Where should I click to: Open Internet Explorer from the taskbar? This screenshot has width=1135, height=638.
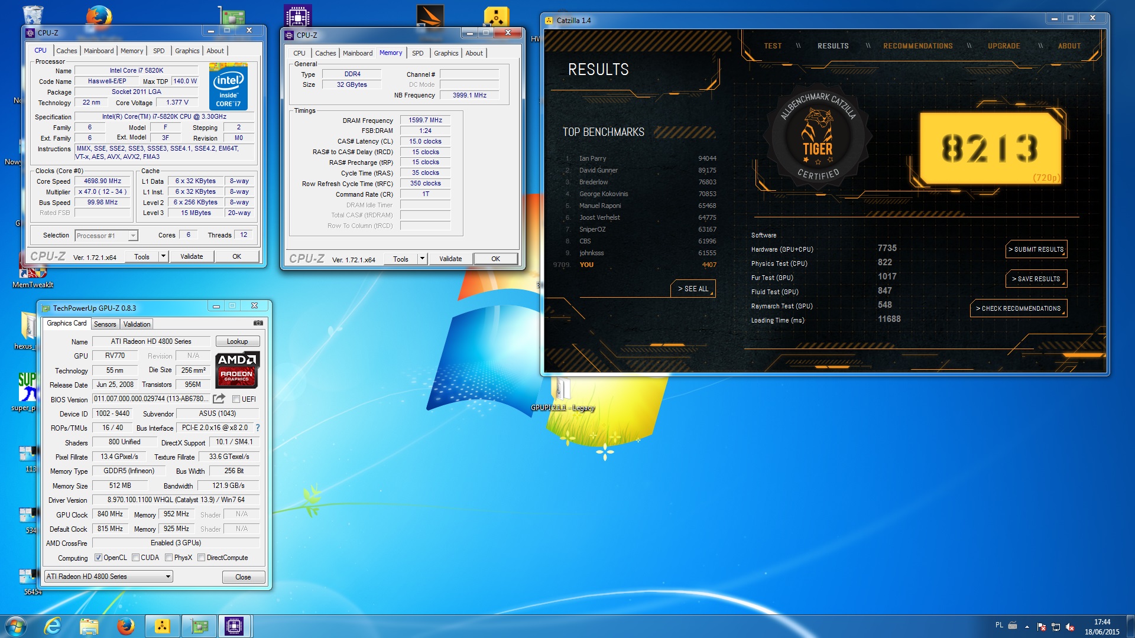point(53,626)
